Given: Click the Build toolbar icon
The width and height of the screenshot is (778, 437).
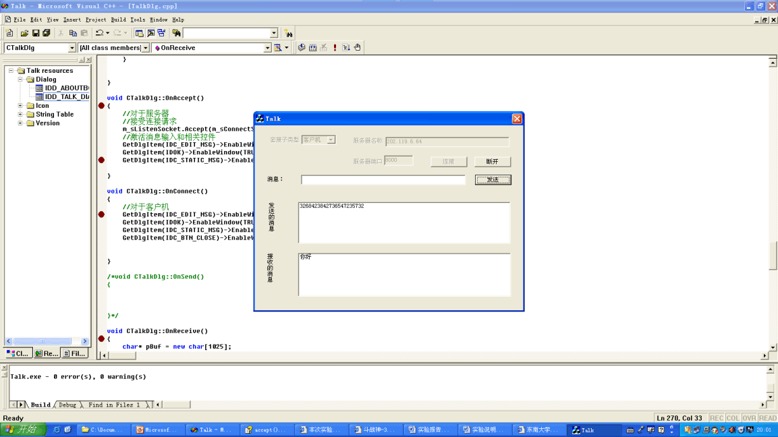Looking at the screenshot, I should [312, 48].
